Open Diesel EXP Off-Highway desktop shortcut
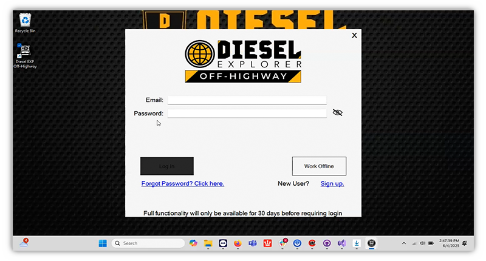Viewport: 486px width, 261px height. [x=25, y=55]
